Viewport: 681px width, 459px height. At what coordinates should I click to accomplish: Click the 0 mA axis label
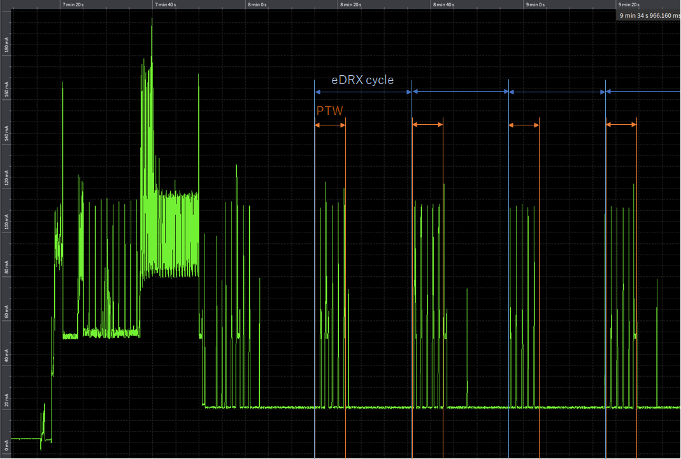click(x=5, y=446)
